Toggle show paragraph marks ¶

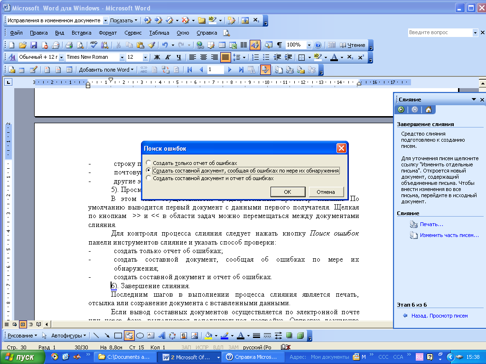[x=279, y=45]
